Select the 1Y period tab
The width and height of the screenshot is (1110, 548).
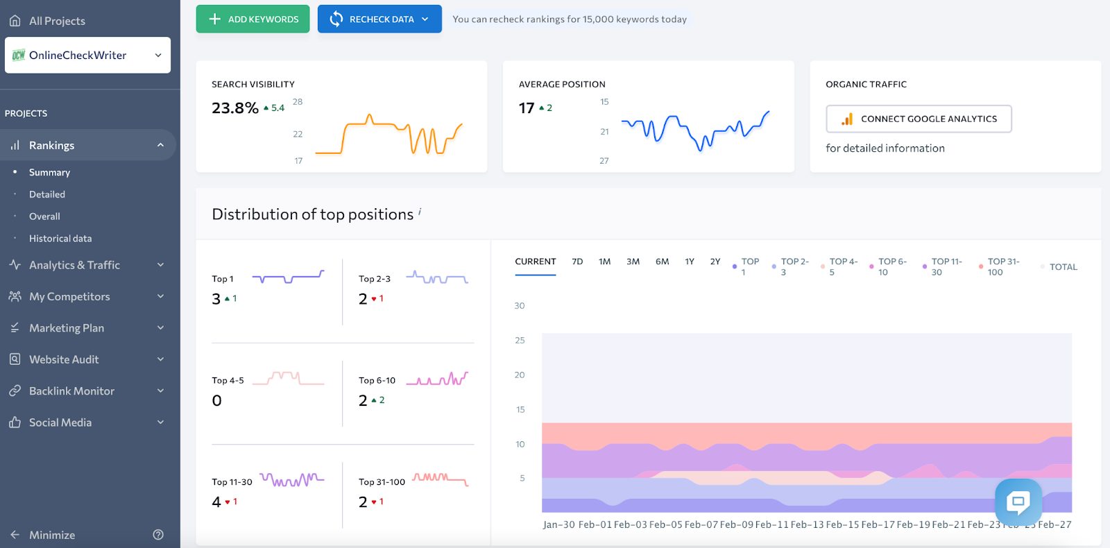click(x=690, y=262)
